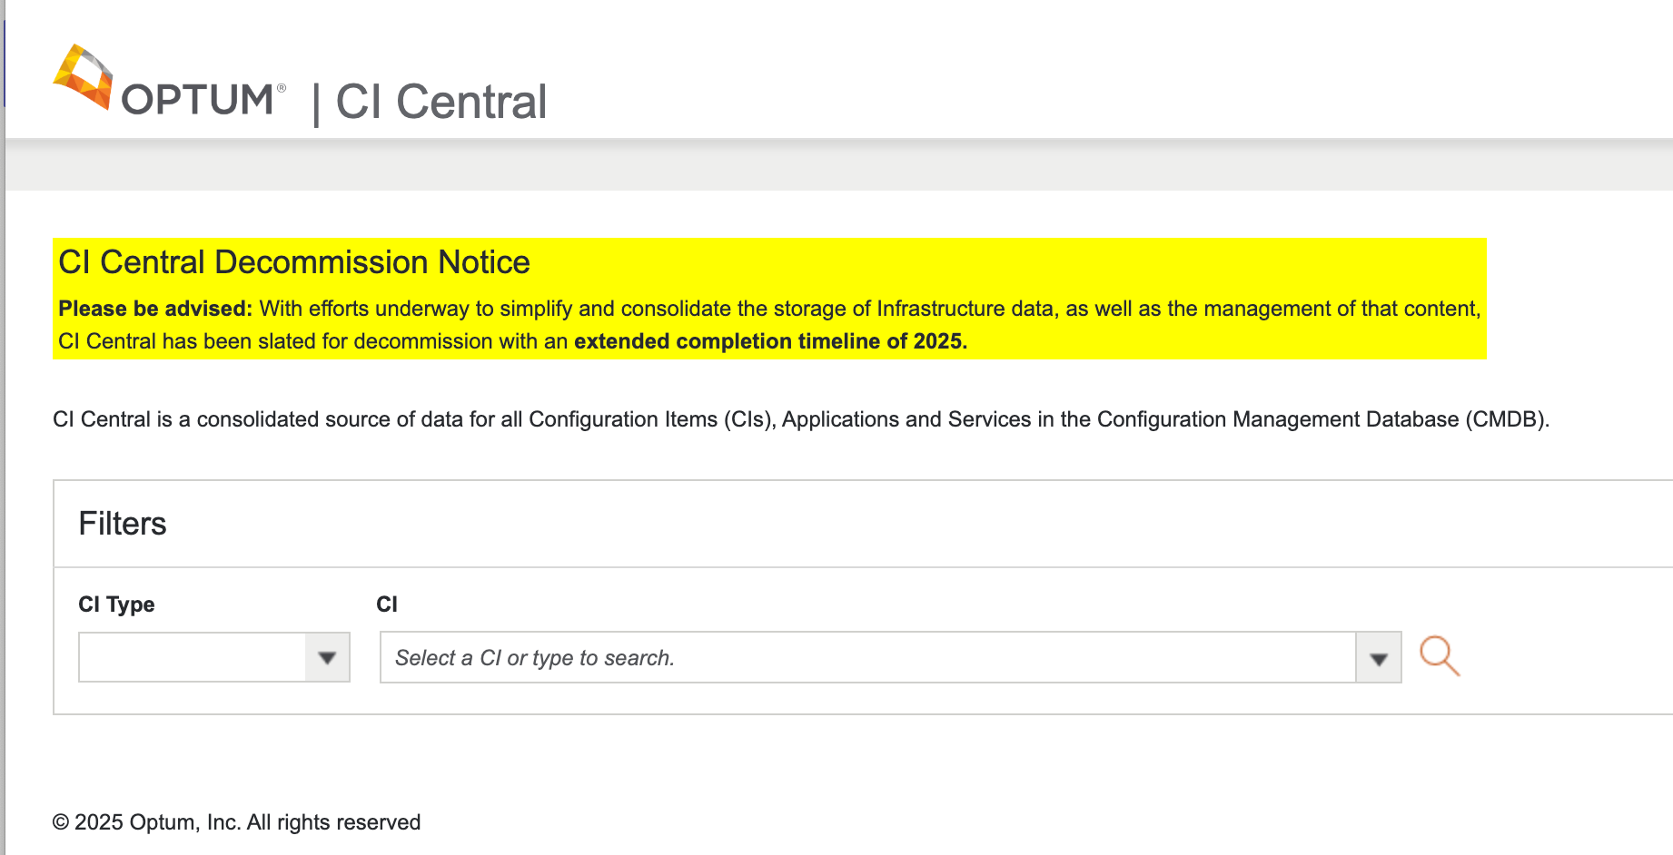The width and height of the screenshot is (1673, 855).
Task: Click the magnifying glass search icon
Action: click(x=1440, y=656)
